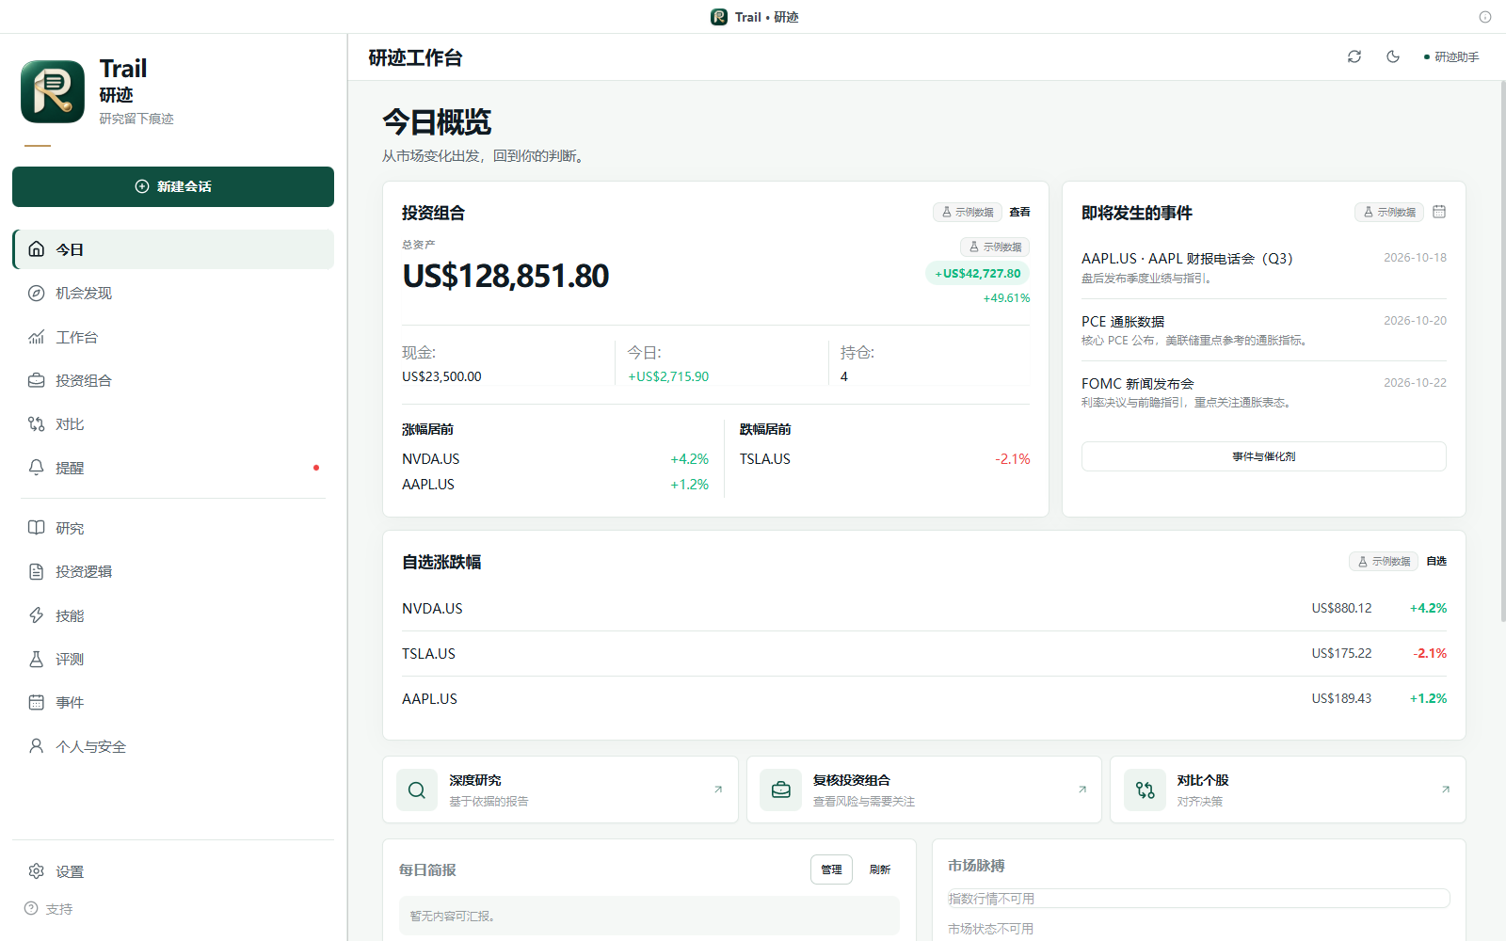The image size is (1506, 941).
Task: Open the AAPL 财报电话会 (Q3) event
Action: [1264, 267]
